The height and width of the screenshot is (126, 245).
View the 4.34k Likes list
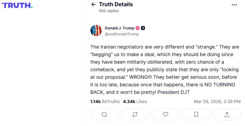coord(135,101)
